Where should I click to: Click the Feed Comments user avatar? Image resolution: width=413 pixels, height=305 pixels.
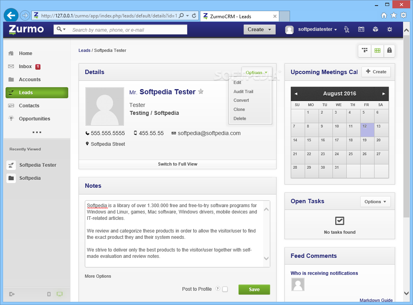pyautogui.click(x=298, y=284)
